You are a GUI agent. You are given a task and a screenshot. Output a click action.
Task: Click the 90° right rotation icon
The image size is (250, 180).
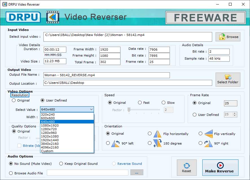click(x=209, y=143)
